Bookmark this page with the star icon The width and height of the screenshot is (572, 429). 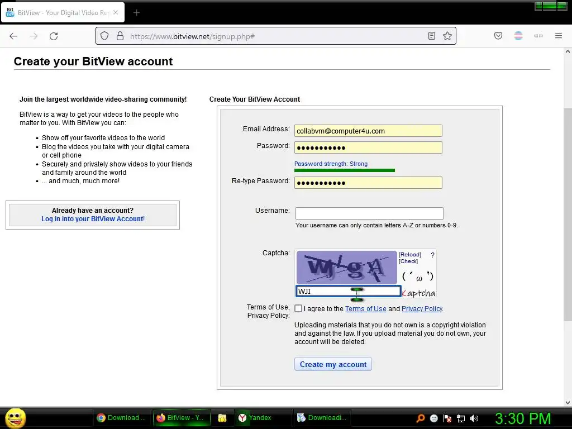(447, 36)
